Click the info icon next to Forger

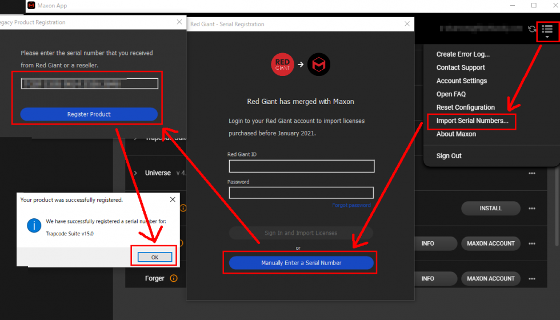174,278
